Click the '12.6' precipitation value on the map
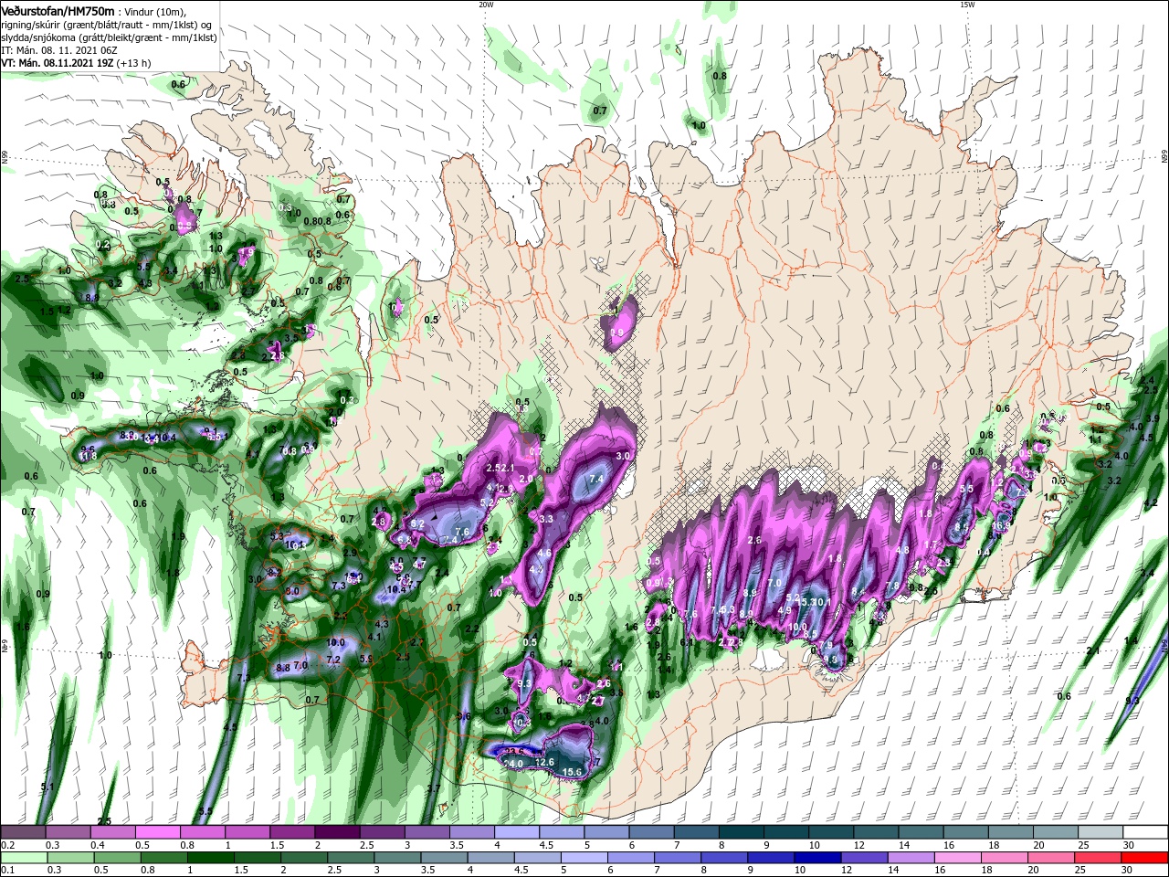 [x=545, y=762]
